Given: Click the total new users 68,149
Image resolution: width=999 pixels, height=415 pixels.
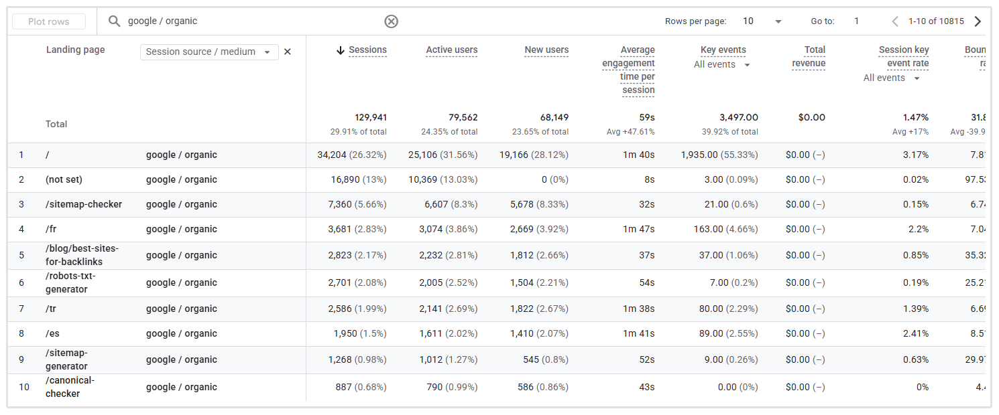Looking at the screenshot, I should (554, 118).
